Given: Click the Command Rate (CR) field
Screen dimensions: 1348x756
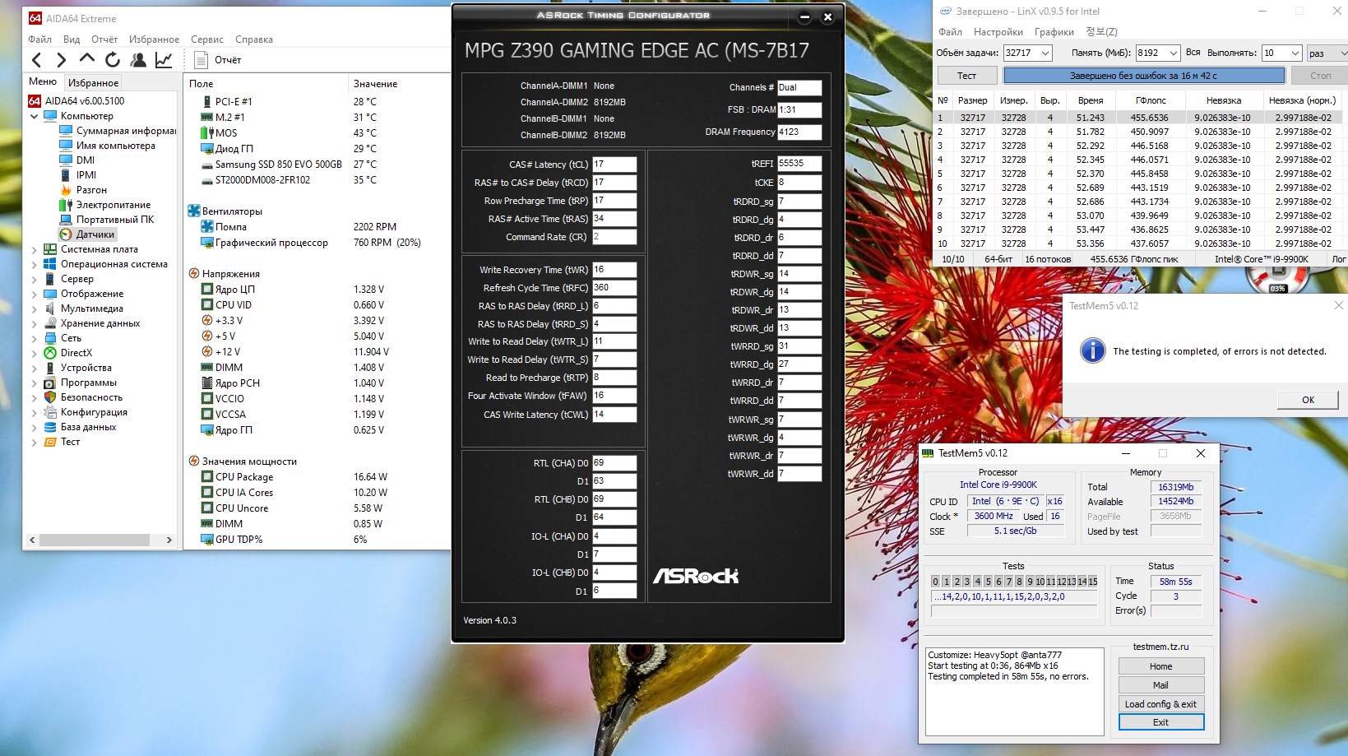Looking at the screenshot, I should 614,237.
